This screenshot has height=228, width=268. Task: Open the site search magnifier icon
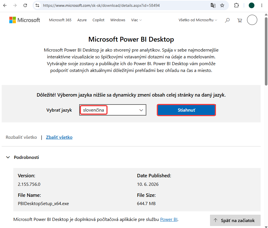(227, 20)
